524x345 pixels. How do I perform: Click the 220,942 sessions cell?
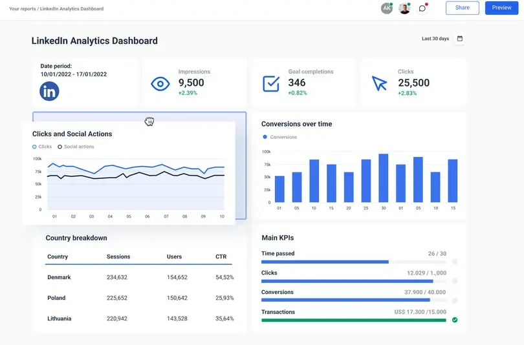(117, 319)
